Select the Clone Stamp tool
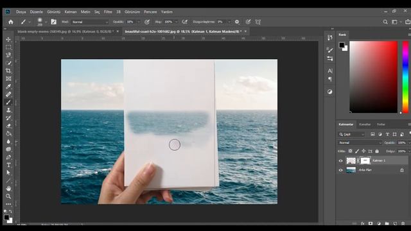 8,110
